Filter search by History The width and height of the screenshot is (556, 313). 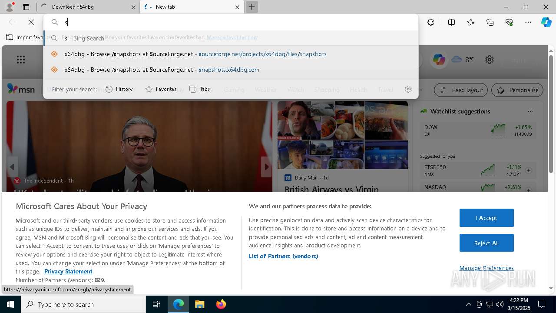[119, 89]
